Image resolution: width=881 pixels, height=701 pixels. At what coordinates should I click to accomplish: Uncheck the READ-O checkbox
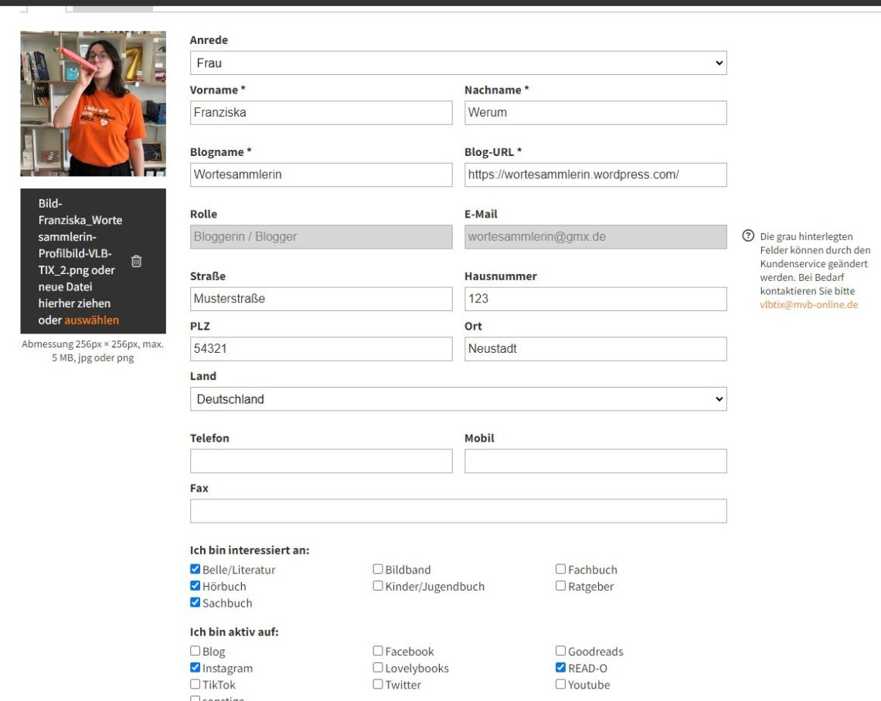pos(560,668)
